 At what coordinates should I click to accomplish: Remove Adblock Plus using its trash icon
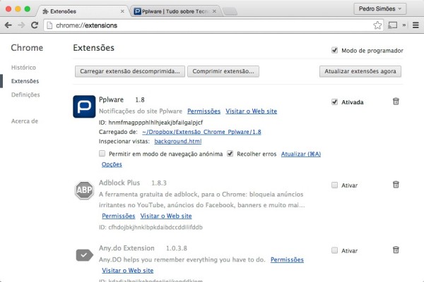pyautogui.click(x=396, y=185)
